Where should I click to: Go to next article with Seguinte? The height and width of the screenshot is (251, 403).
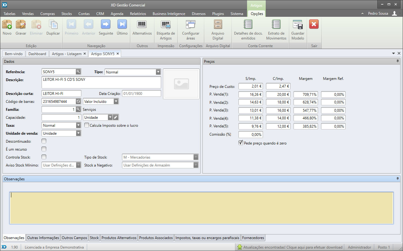[106, 25]
